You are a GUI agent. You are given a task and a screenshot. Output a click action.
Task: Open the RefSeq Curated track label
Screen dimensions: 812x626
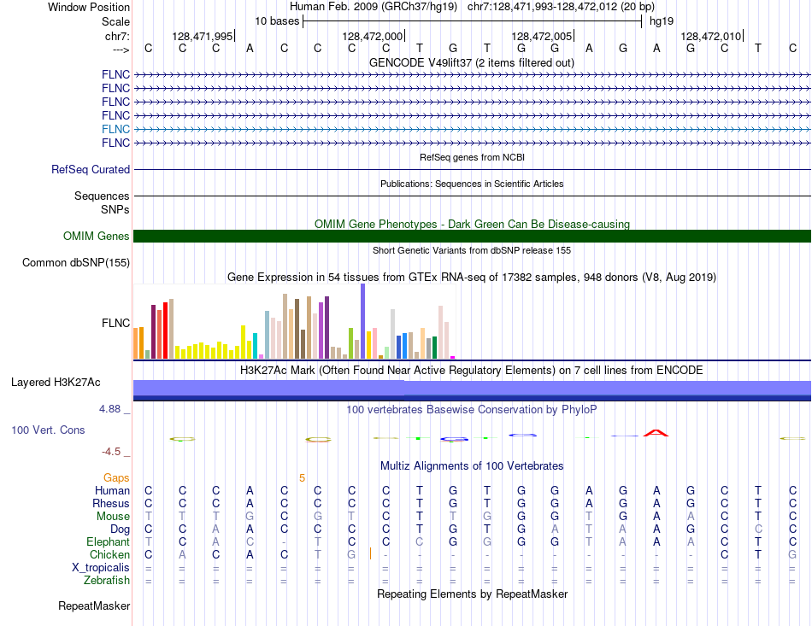point(91,170)
